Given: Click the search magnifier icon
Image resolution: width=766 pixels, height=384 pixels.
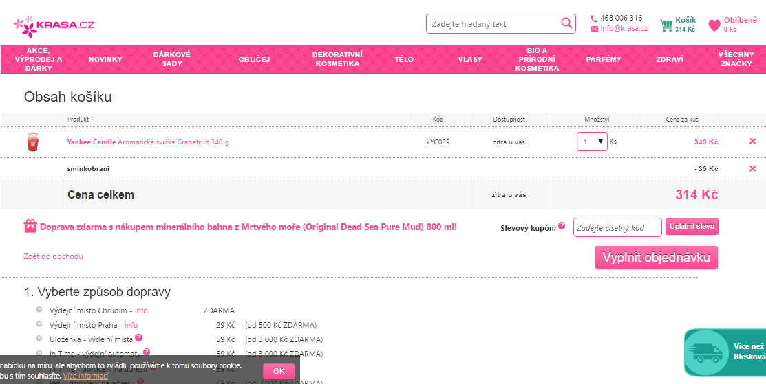Looking at the screenshot, I should click(x=566, y=23).
